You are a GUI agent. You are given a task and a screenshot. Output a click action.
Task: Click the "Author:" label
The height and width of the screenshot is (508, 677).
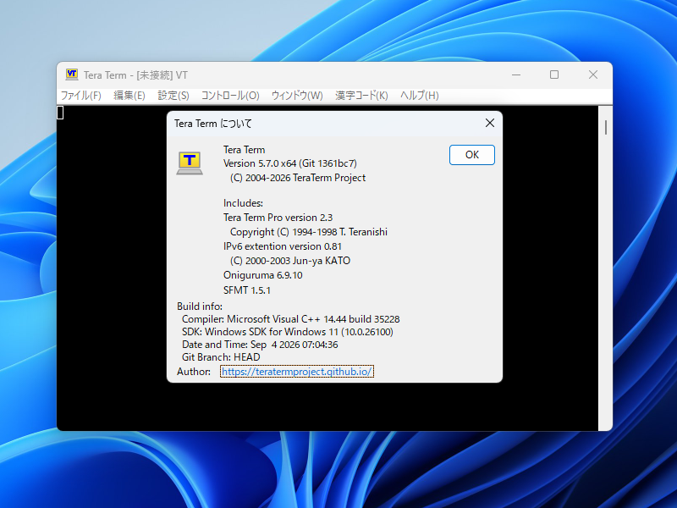click(x=194, y=372)
